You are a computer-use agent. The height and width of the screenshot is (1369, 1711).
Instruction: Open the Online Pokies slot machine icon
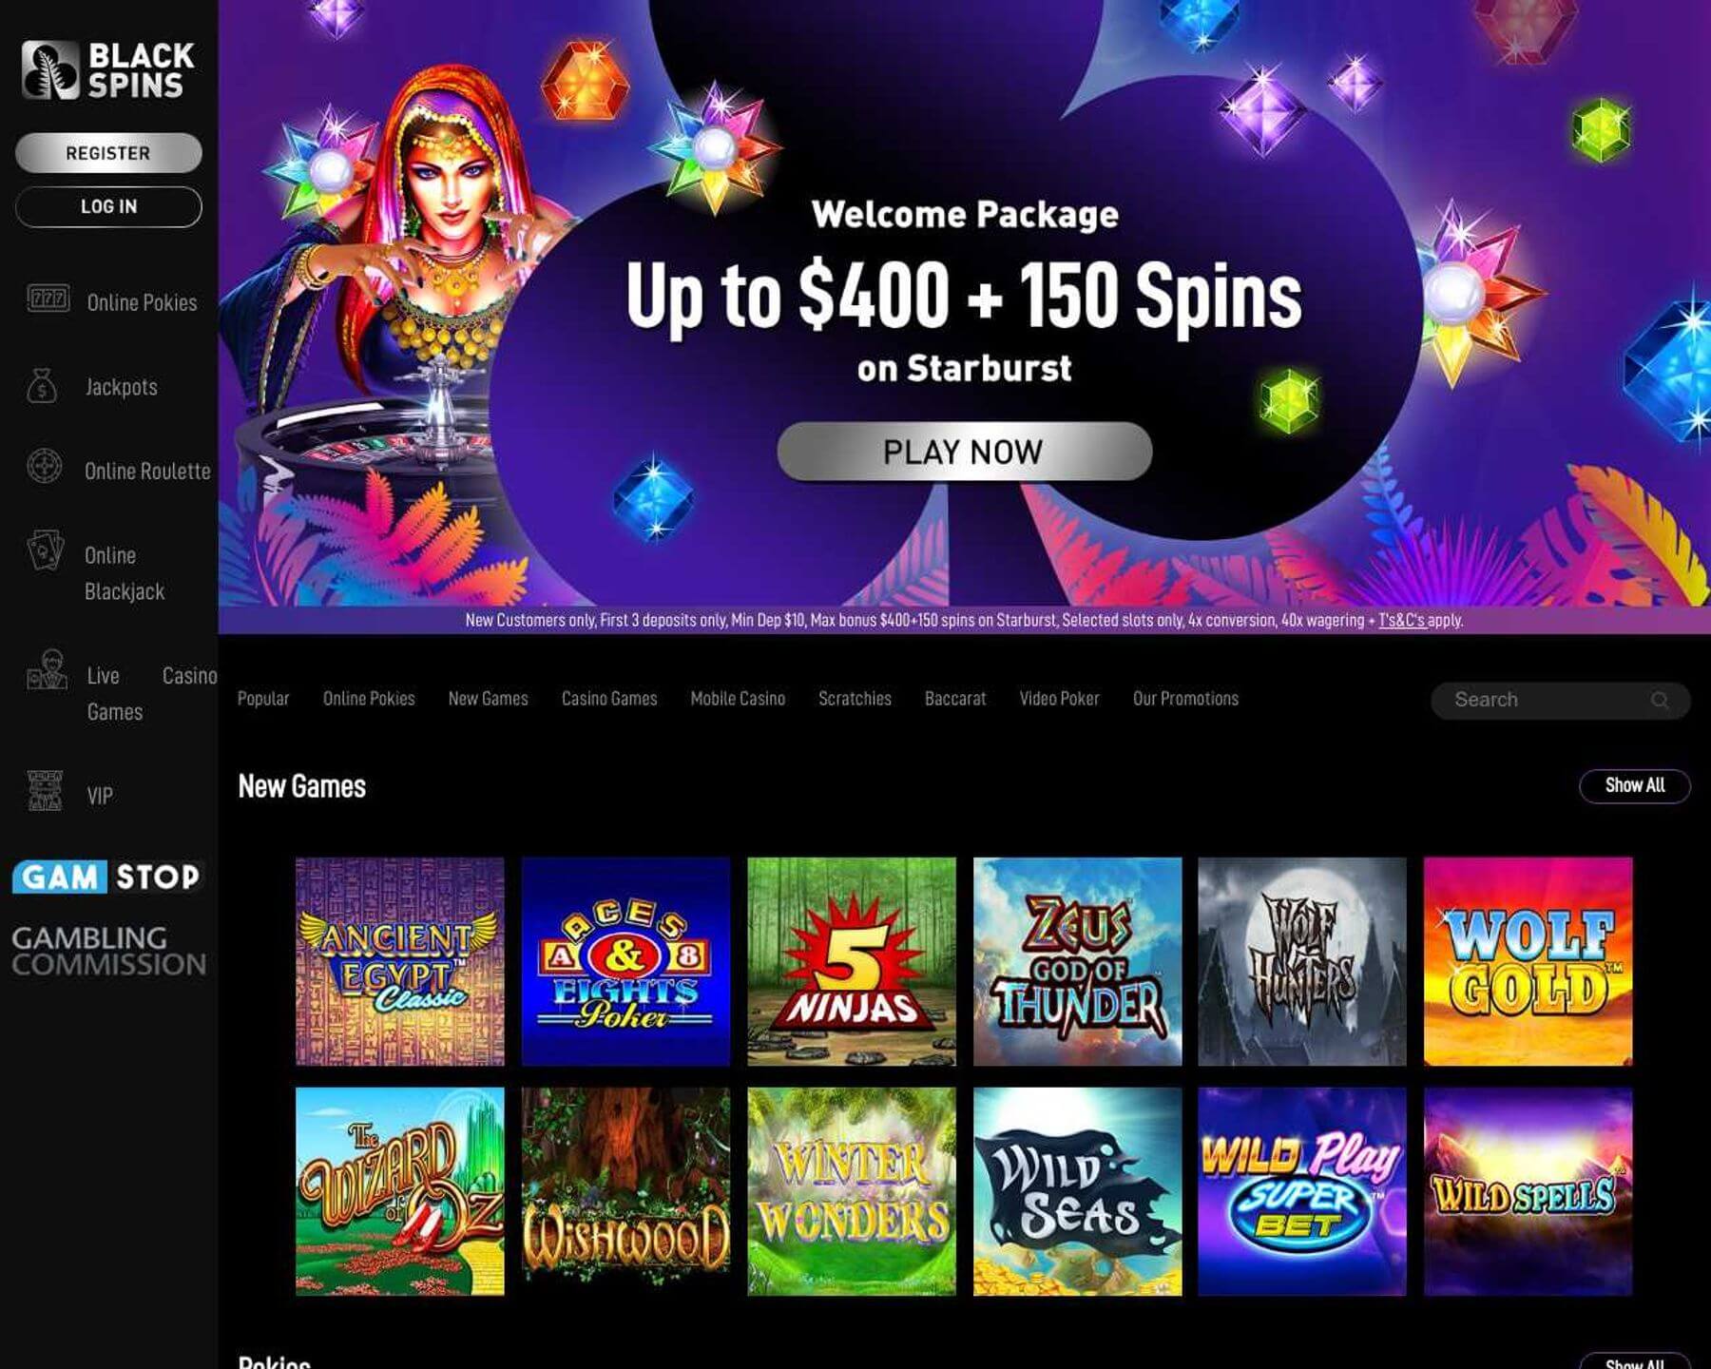click(x=48, y=299)
